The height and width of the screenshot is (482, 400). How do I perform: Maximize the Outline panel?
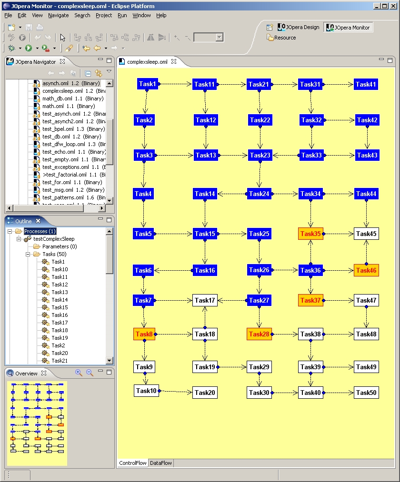click(109, 220)
